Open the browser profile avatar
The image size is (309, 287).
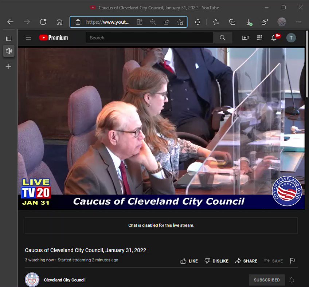tap(282, 22)
